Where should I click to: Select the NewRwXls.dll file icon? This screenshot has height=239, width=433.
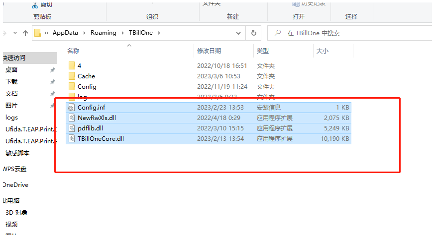(72, 118)
